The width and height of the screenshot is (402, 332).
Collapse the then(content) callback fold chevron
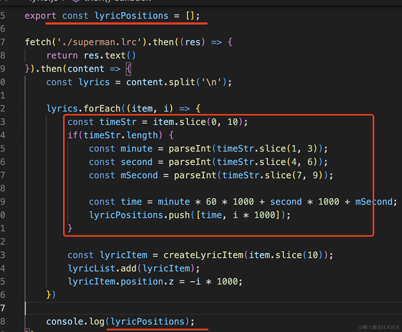(x=17, y=69)
